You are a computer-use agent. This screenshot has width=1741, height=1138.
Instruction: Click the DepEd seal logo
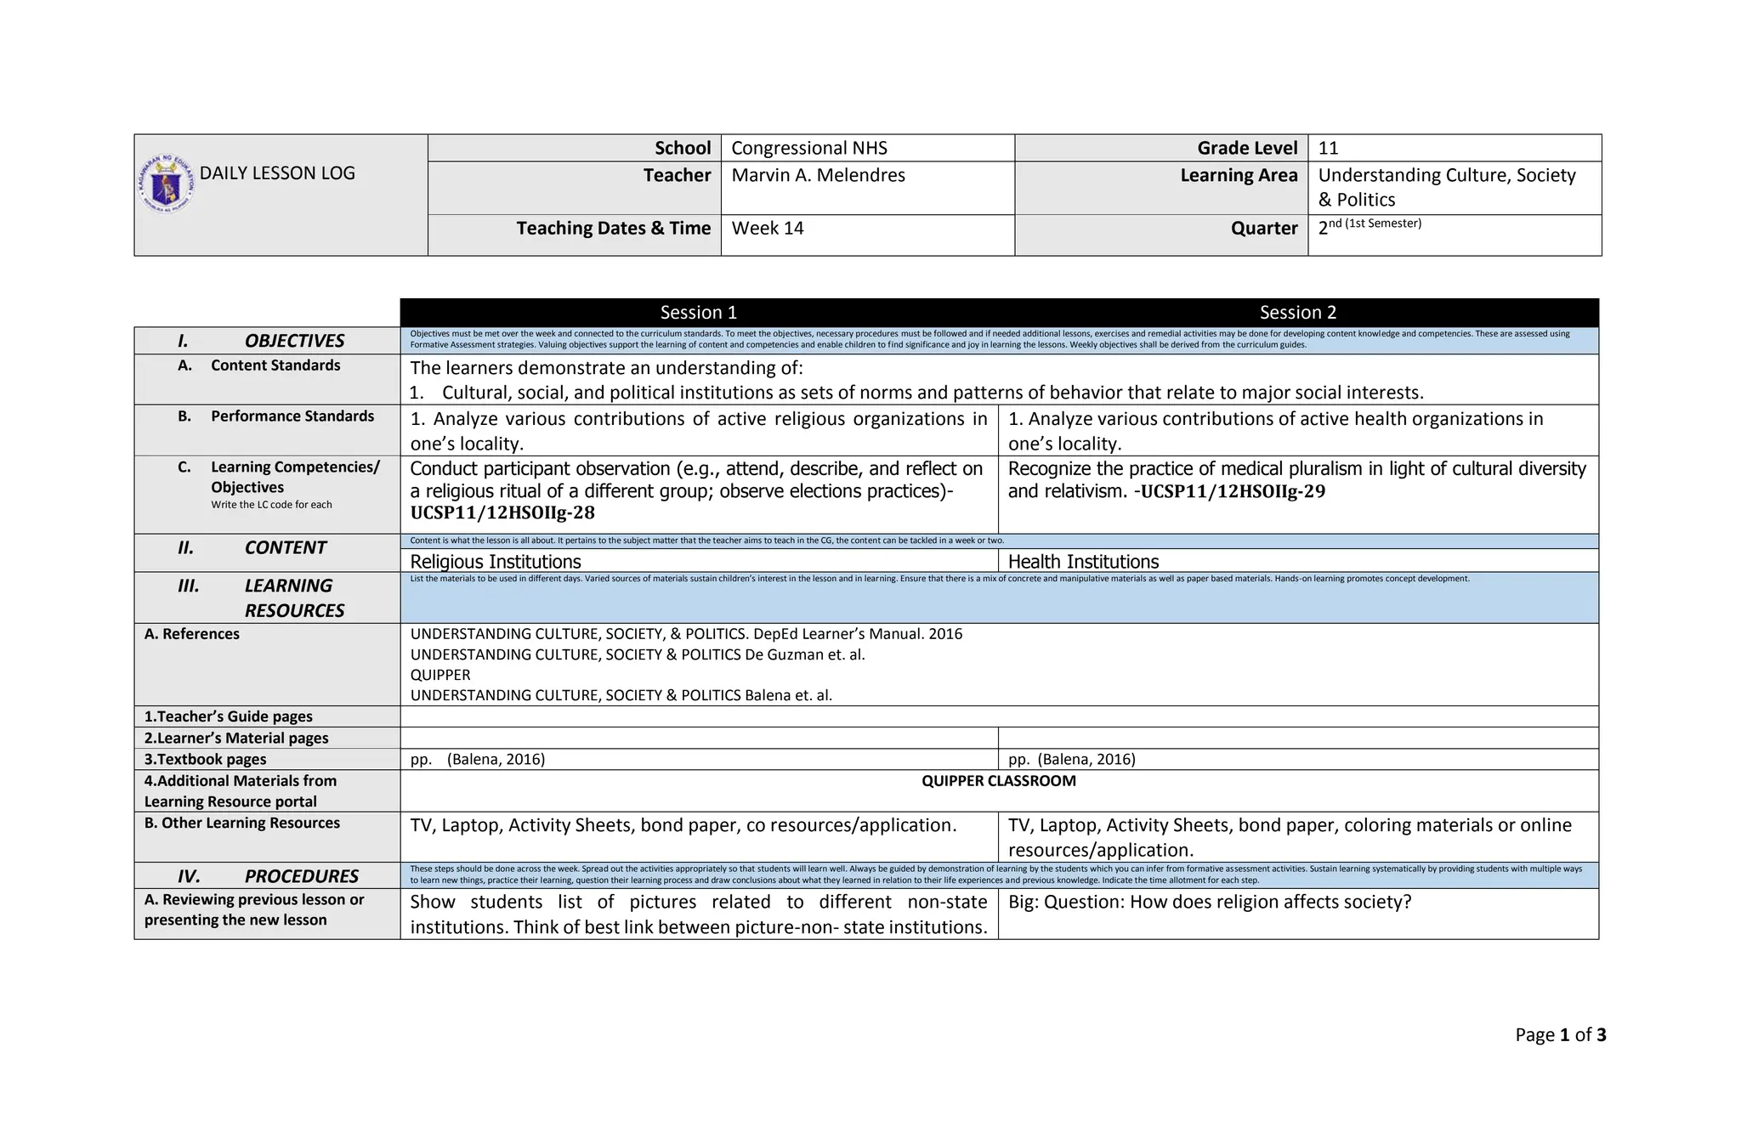point(167,183)
